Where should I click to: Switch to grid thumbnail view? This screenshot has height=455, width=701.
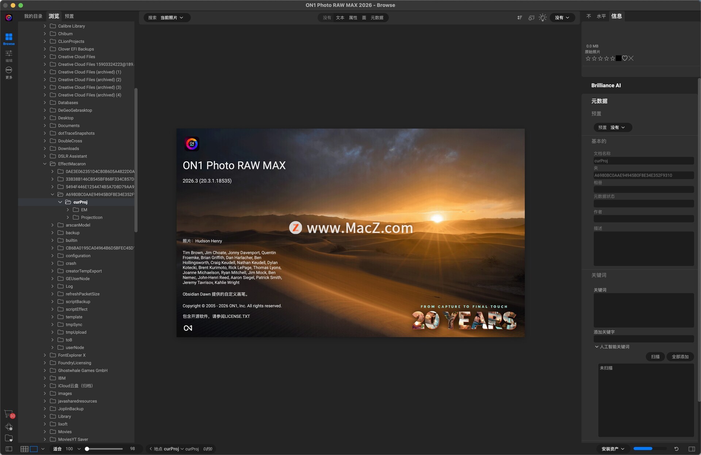click(x=24, y=449)
